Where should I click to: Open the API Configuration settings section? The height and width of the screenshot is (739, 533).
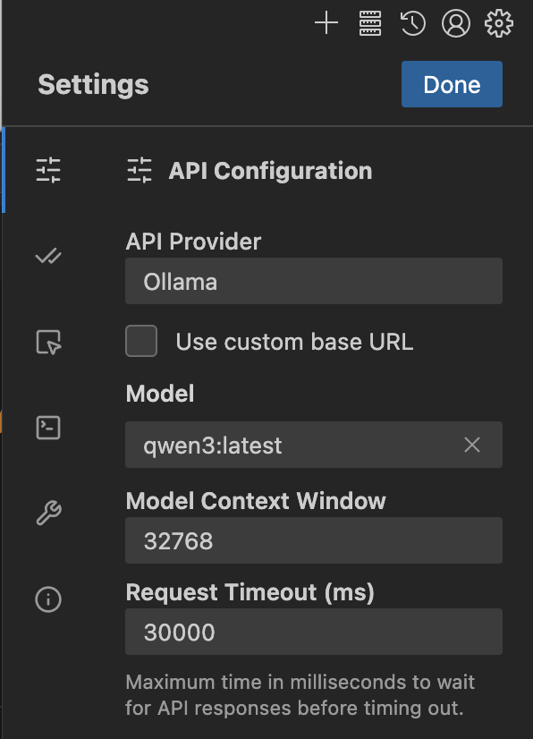49,170
